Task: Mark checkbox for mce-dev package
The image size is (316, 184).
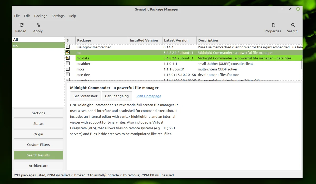Action: [68, 74]
